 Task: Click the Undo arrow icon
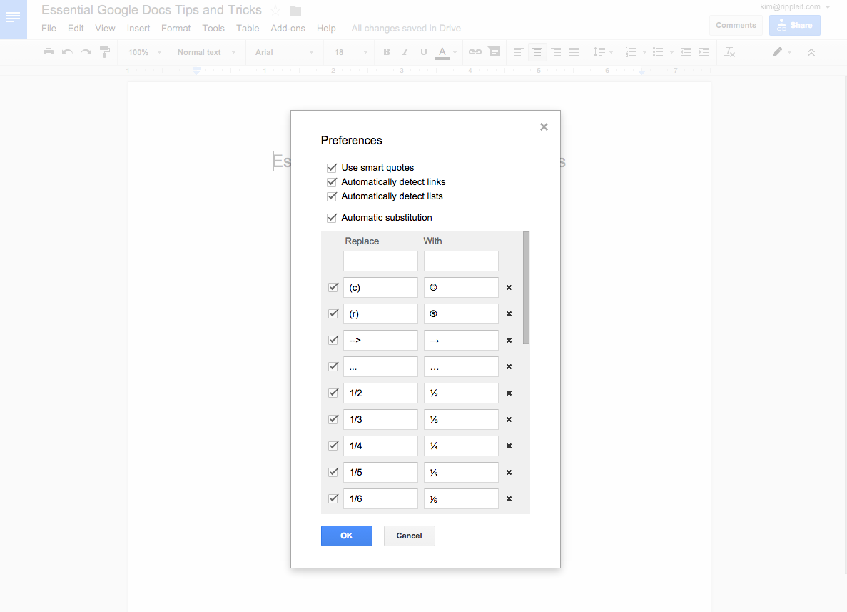(x=67, y=52)
